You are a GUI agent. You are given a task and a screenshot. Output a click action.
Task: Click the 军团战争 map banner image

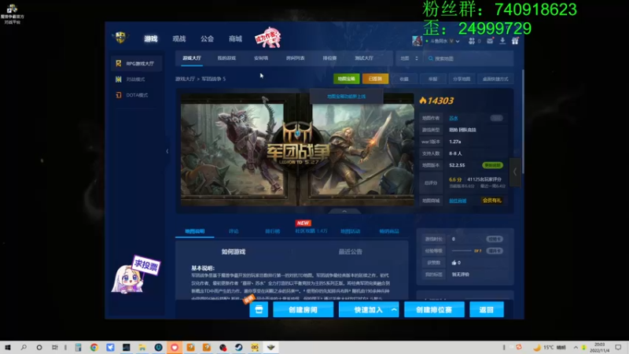pos(297,149)
